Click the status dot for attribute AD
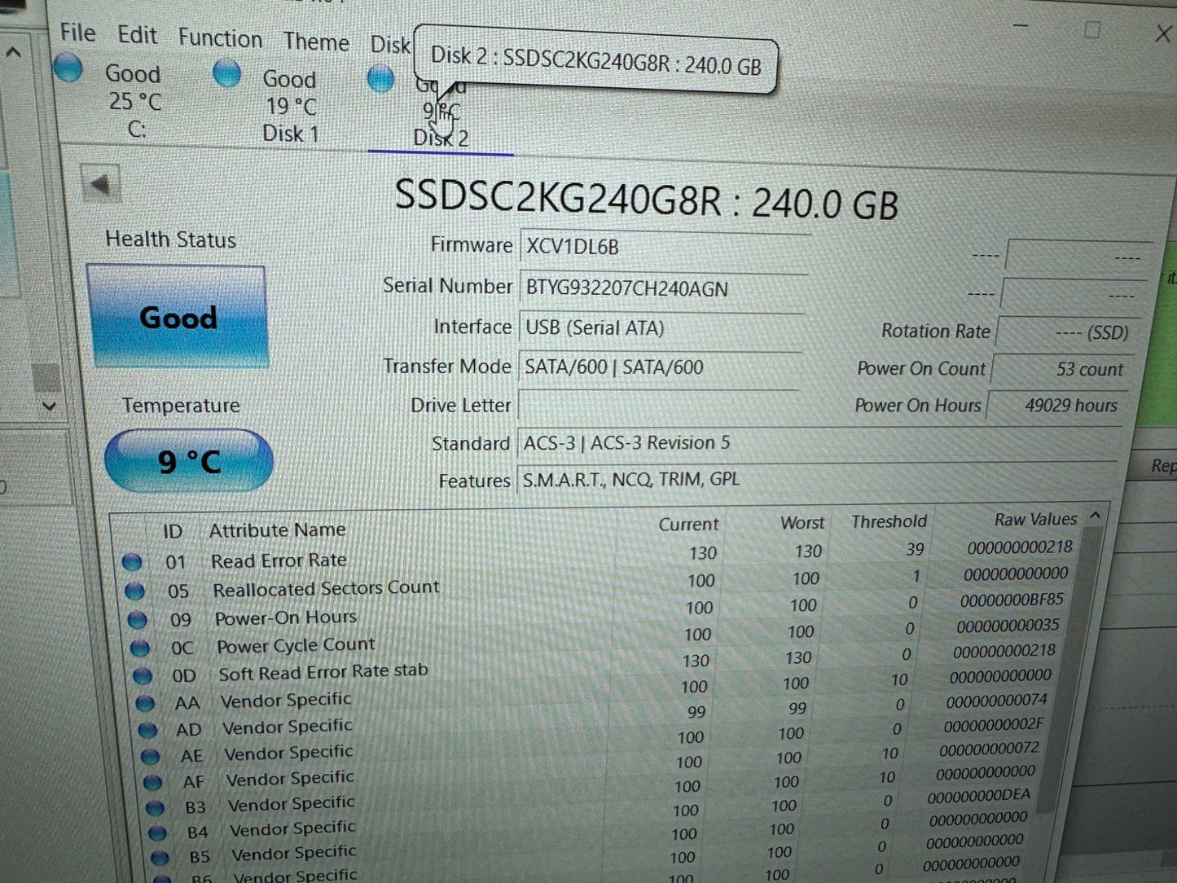 [148, 730]
